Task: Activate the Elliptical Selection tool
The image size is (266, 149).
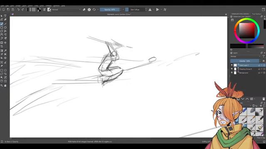Action: click(5, 70)
